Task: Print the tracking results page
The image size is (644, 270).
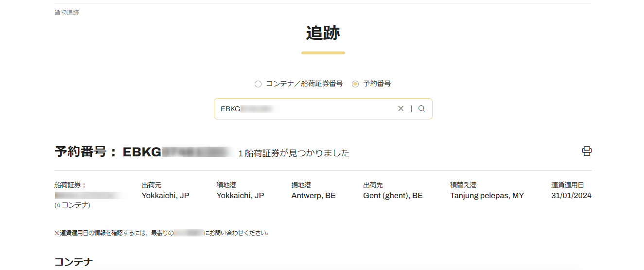Action: point(587,151)
